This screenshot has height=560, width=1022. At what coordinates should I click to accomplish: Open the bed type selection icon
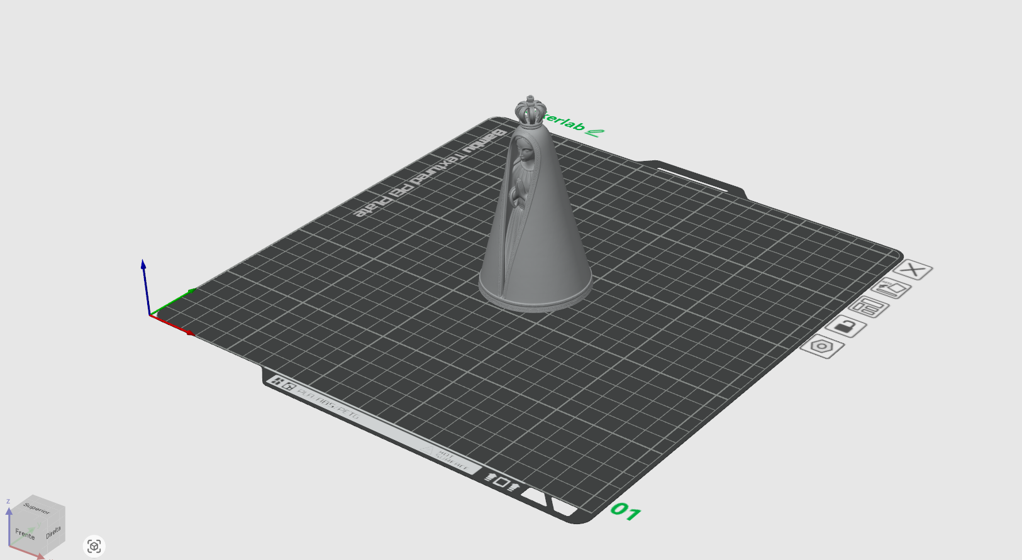(892, 288)
